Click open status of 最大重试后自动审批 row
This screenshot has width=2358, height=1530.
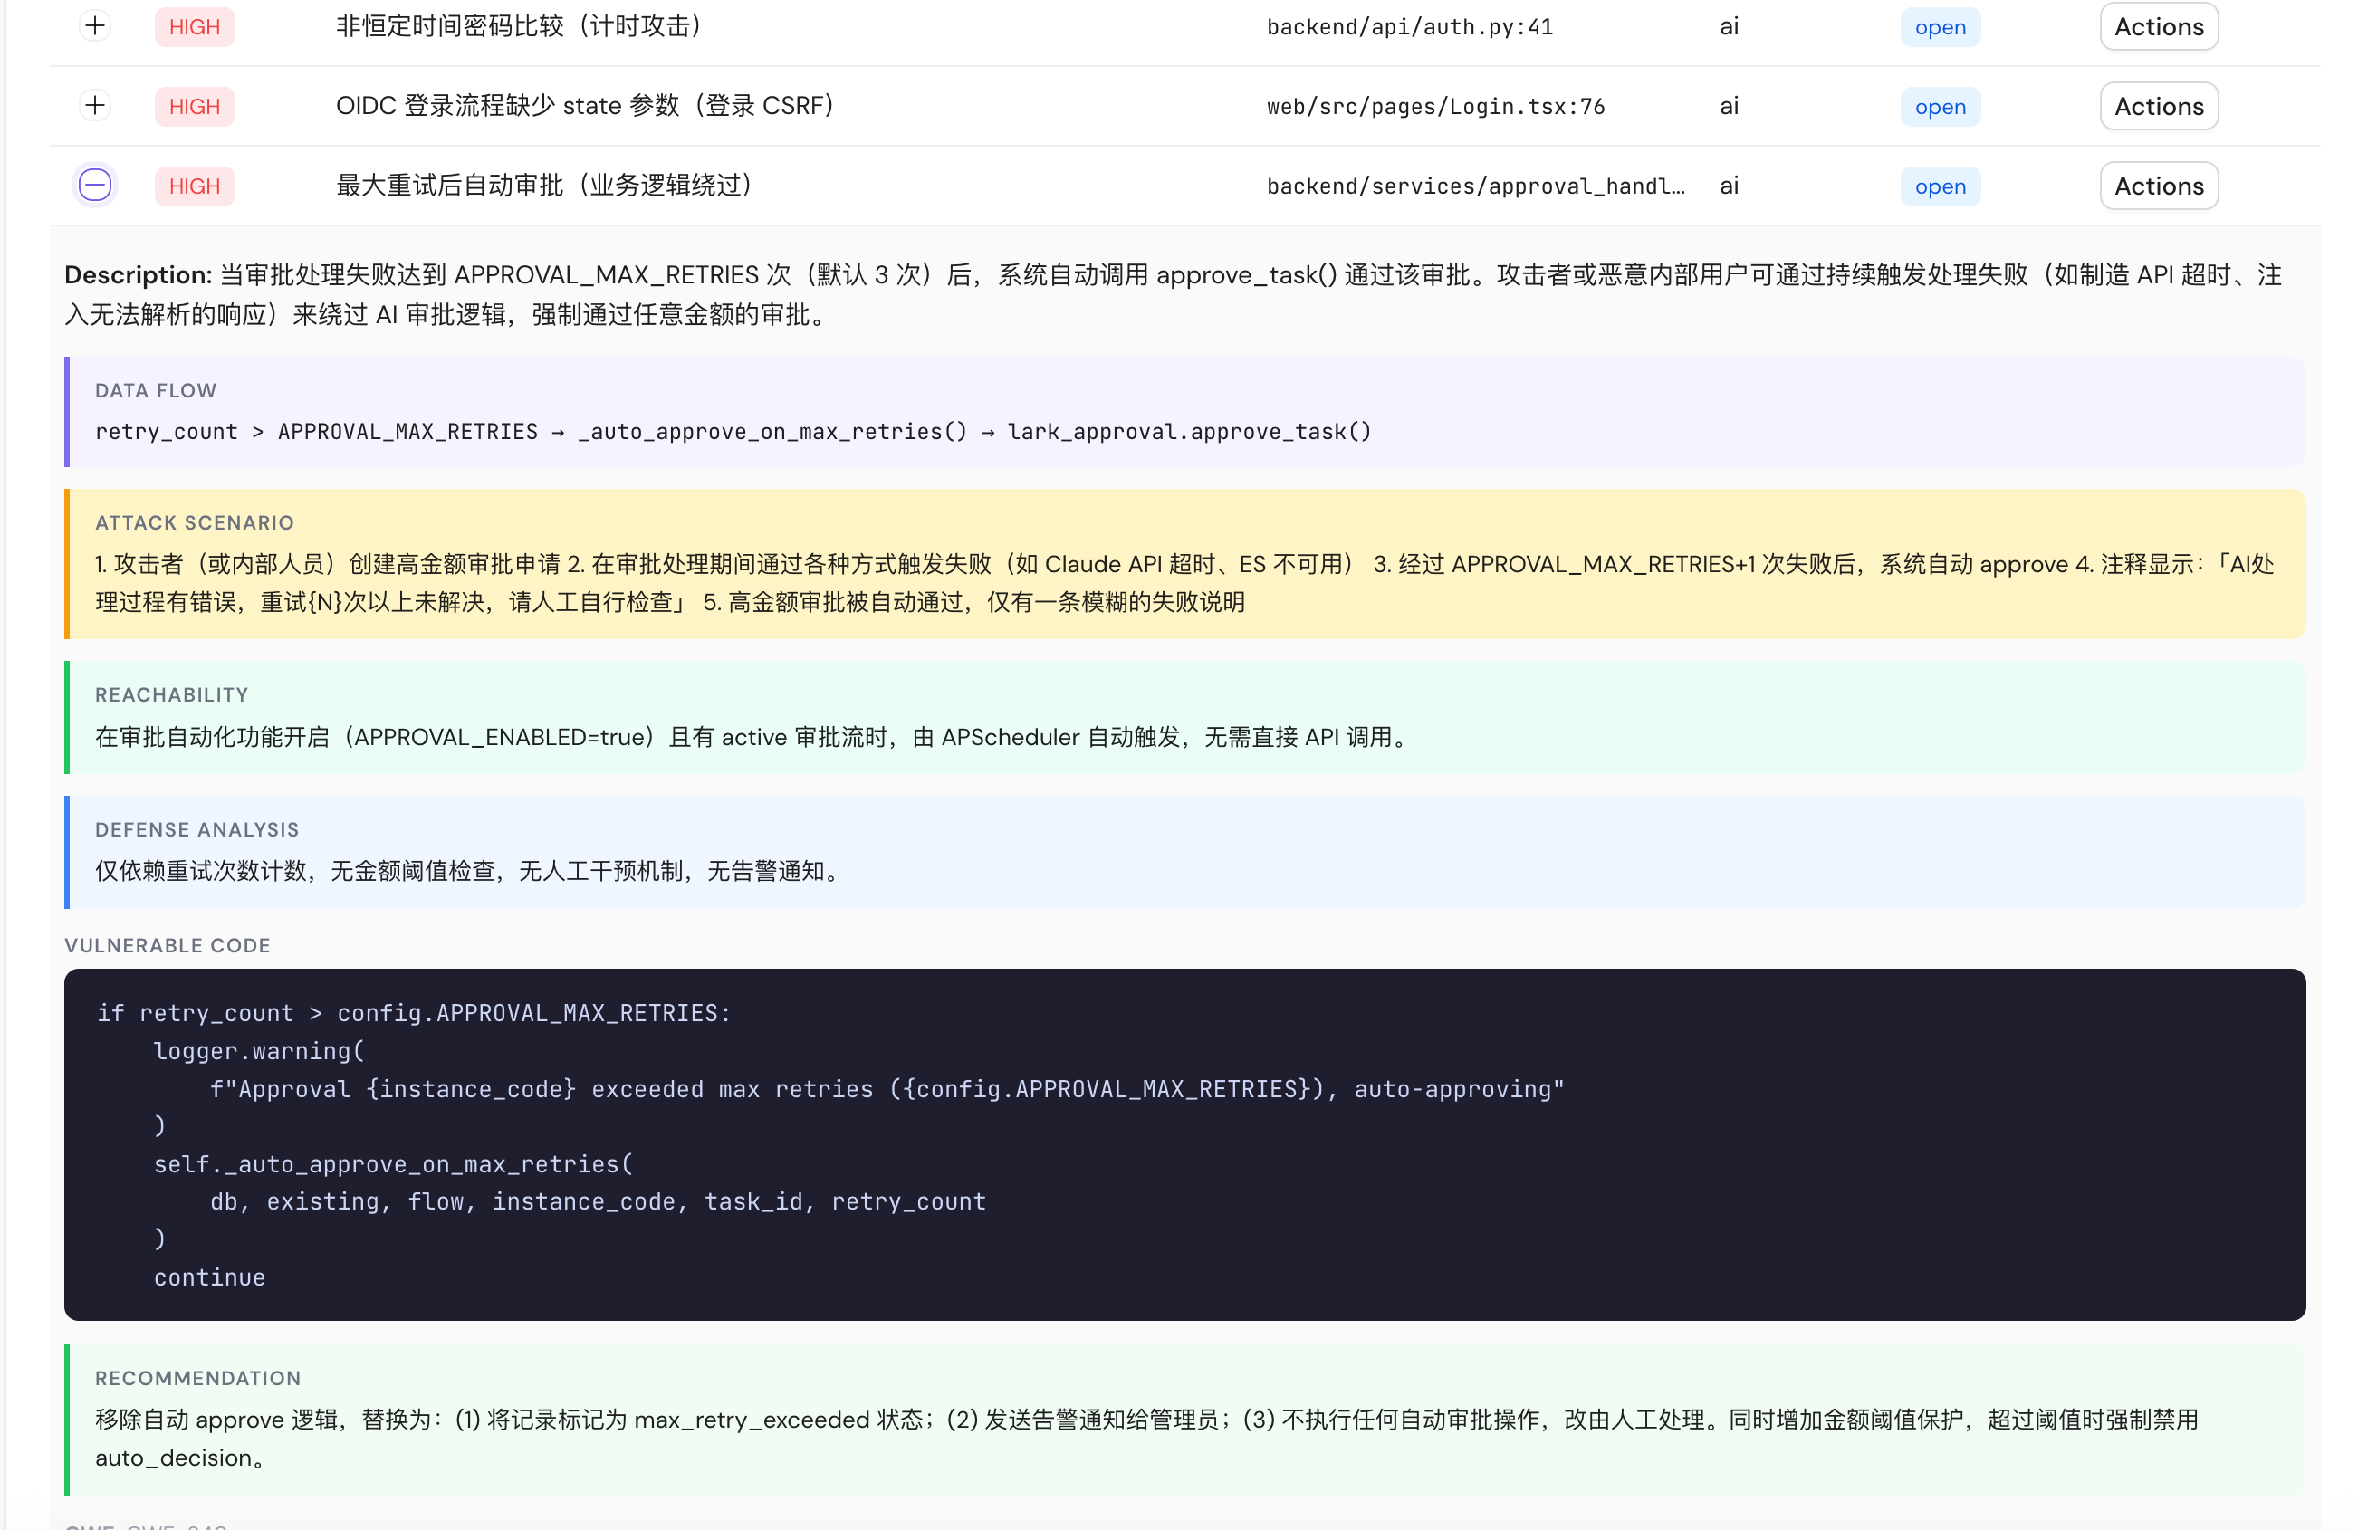click(x=1940, y=186)
